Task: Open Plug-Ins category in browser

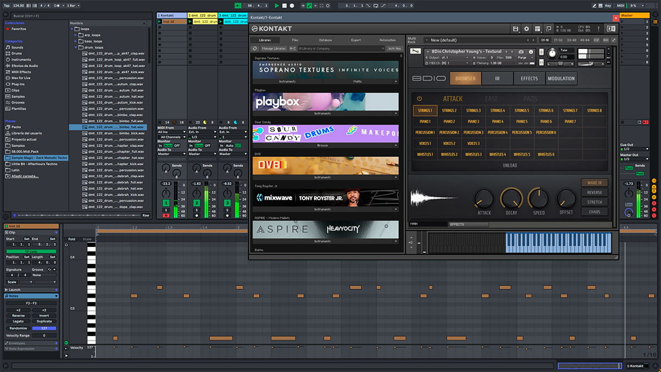Action: click(18, 84)
